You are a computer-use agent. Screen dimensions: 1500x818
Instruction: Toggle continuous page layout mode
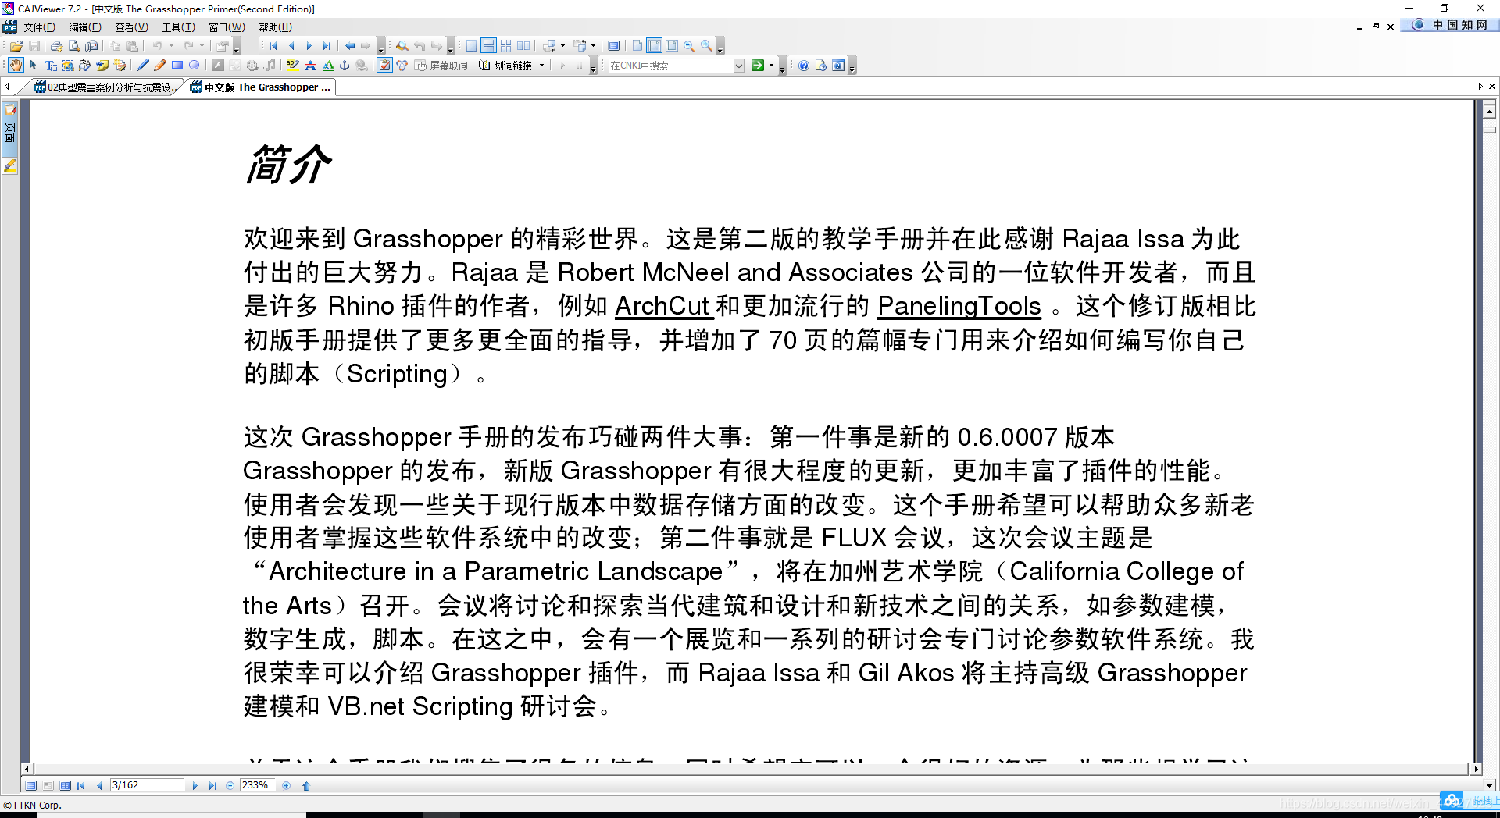pos(488,46)
